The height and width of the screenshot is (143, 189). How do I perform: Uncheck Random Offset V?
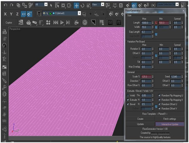coord(159,109)
